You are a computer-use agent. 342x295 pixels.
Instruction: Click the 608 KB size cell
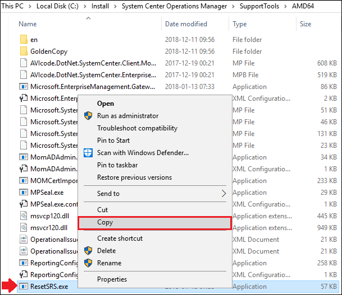click(327, 63)
